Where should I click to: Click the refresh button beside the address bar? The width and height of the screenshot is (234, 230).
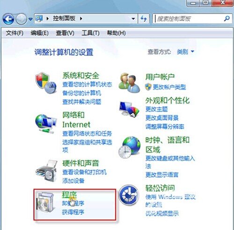144,19
